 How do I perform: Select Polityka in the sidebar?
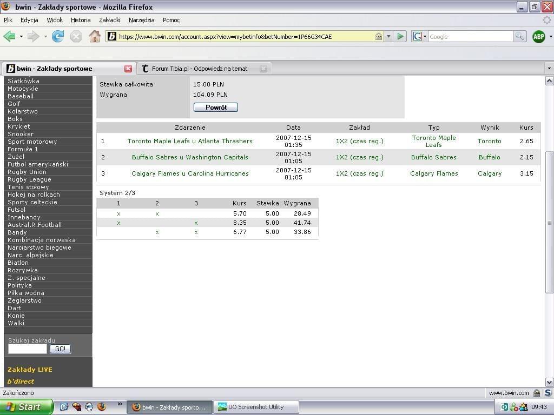pyautogui.click(x=20, y=285)
